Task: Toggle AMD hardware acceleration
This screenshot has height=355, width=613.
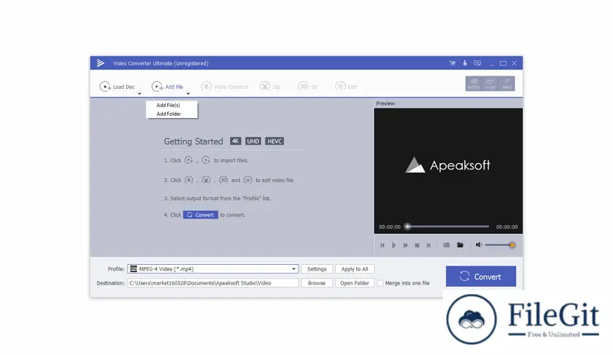Action: [506, 84]
